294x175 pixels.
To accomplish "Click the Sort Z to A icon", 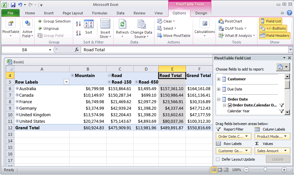I will [x=78, y=33].
